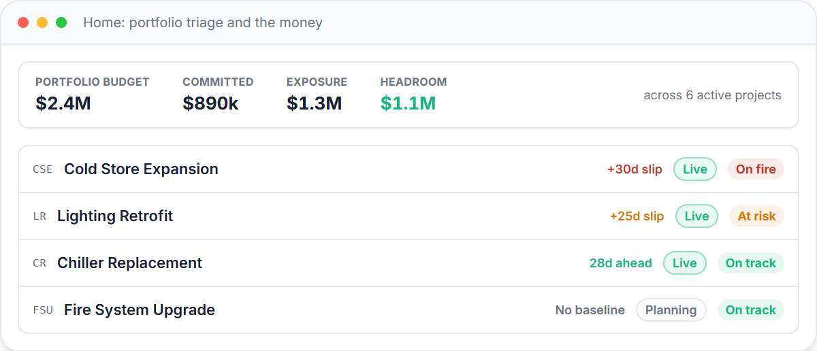The width and height of the screenshot is (817, 351).
Task: Click the HEADROOM label
Action: pos(413,82)
